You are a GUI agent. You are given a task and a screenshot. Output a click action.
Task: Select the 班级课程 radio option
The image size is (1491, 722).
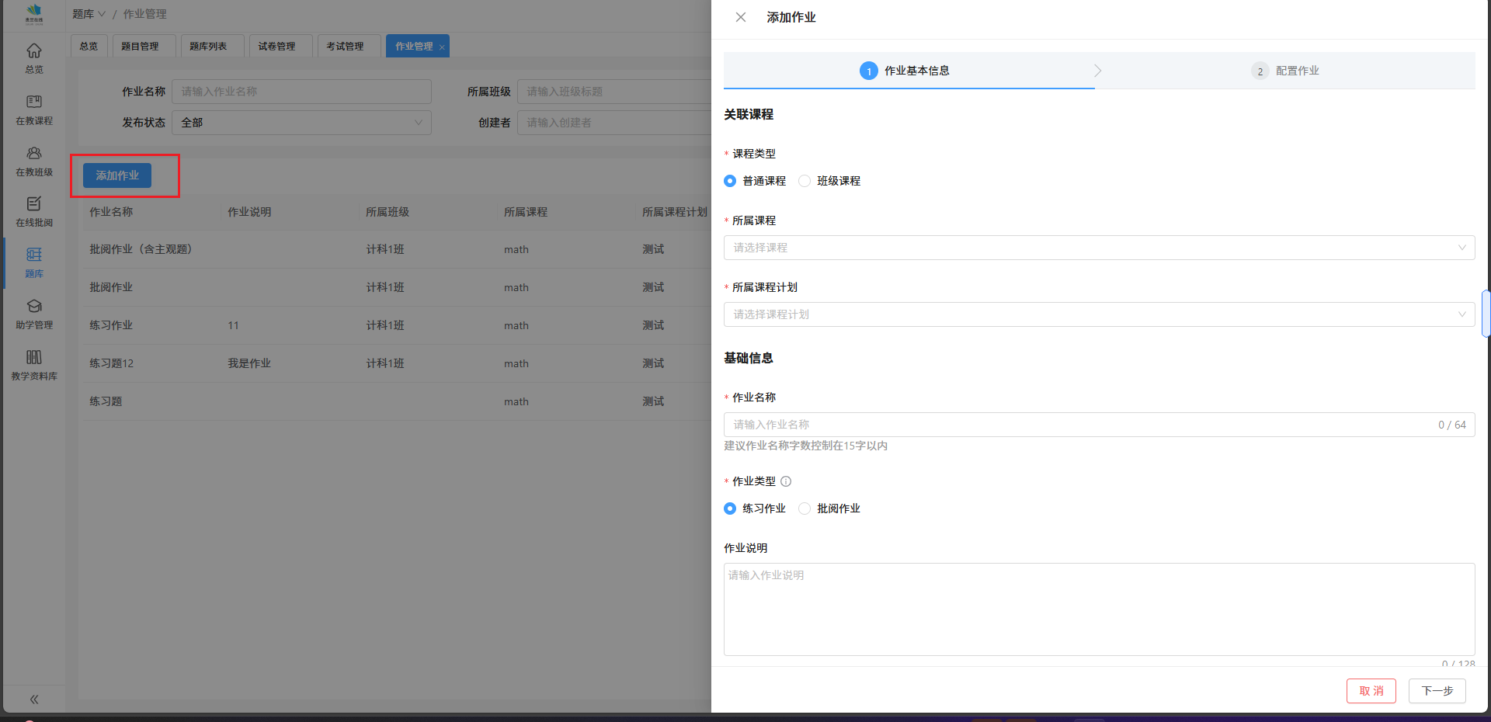point(805,181)
